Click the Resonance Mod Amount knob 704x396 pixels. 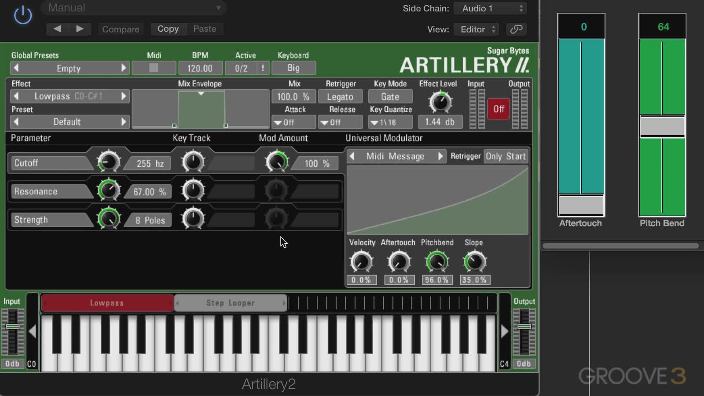click(x=276, y=190)
